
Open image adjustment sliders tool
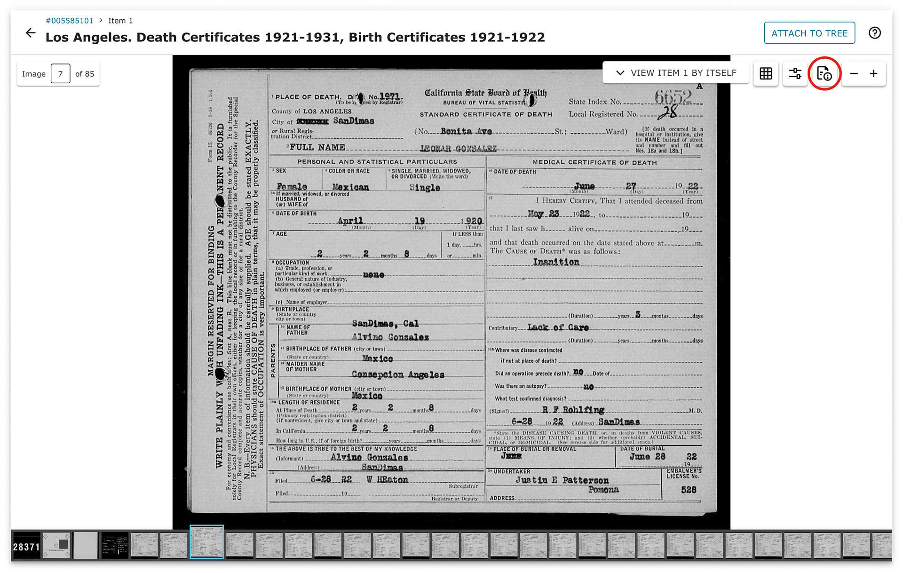pos(795,73)
